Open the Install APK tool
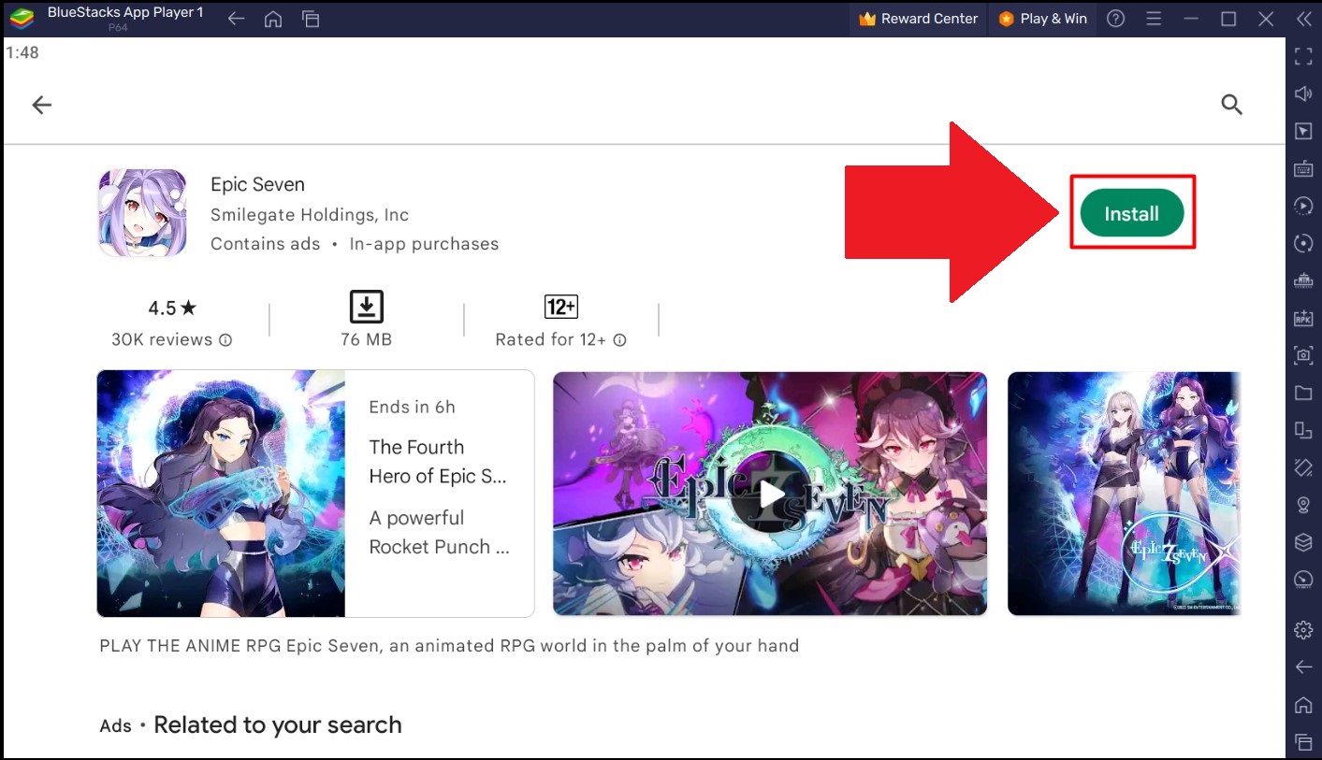 pos(1302,318)
